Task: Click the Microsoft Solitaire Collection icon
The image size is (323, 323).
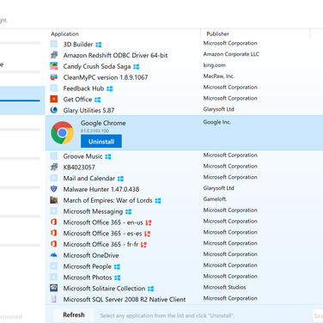Action: 54,288
